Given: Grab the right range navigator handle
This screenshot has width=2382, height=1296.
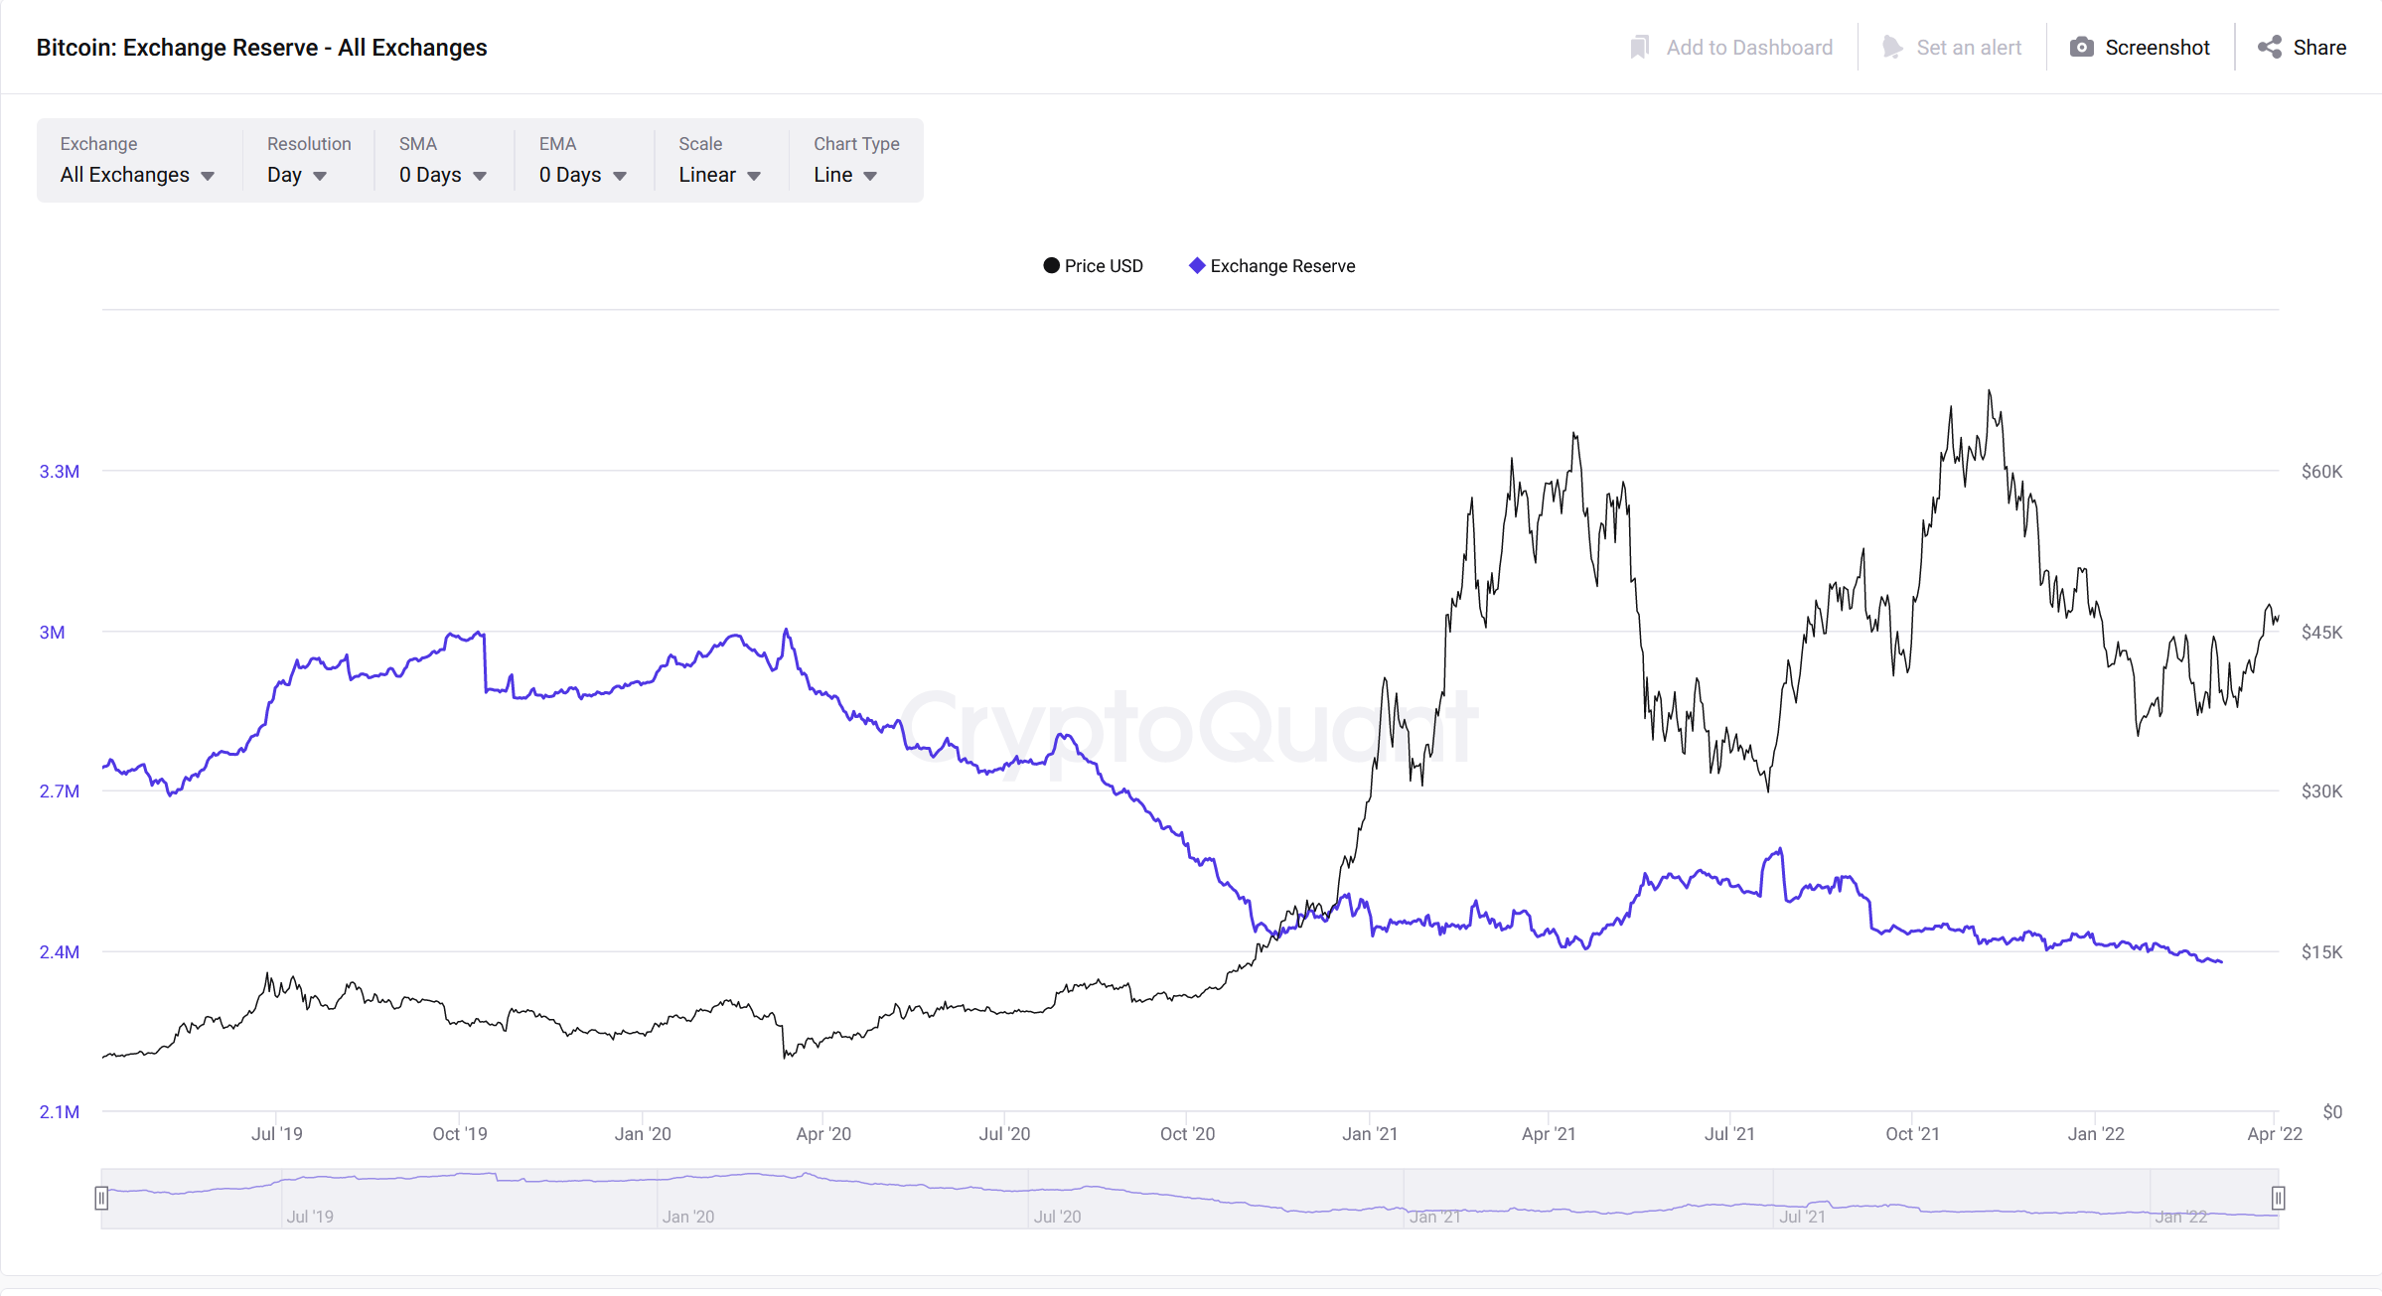Looking at the screenshot, I should click(x=2278, y=1199).
